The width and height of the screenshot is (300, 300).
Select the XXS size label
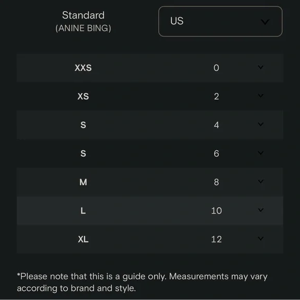click(83, 68)
